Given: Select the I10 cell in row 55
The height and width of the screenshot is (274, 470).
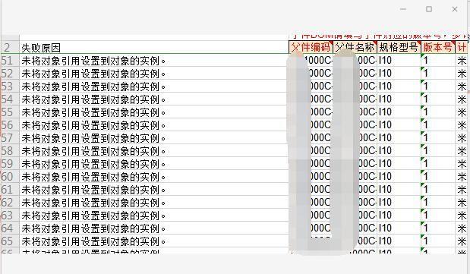Looking at the screenshot, I should coord(399,112).
